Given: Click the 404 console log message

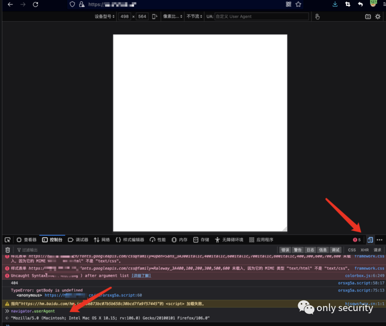Looking at the screenshot, I should (x=14, y=283).
